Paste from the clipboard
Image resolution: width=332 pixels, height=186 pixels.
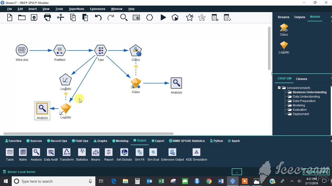pos(85,18)
